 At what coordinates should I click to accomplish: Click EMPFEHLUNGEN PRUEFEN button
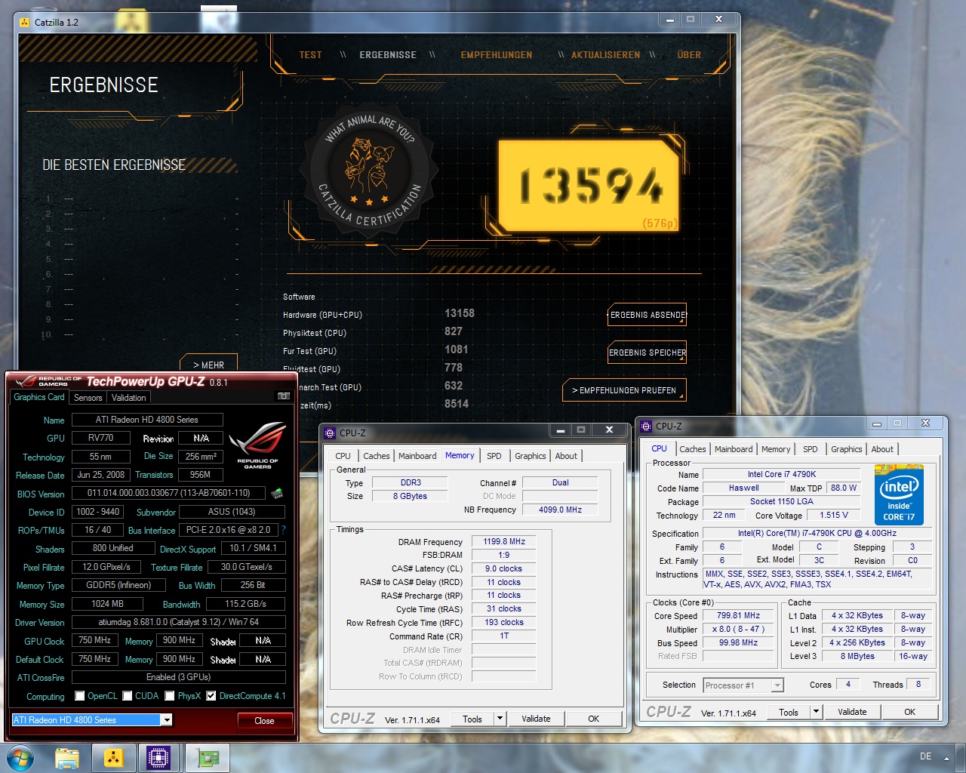click(624, 390)
